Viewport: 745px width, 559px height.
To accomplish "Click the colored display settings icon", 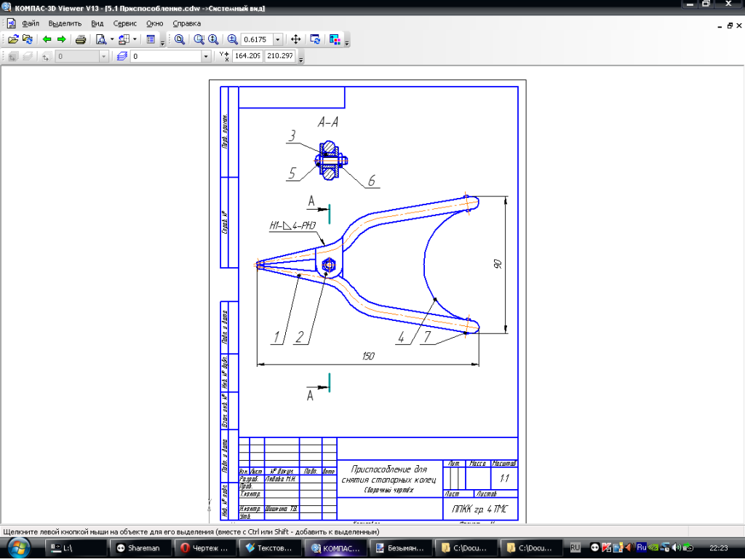I will point(335,39).
